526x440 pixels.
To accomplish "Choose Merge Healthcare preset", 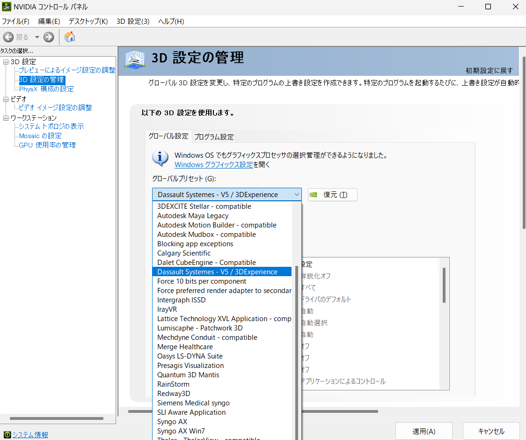I will pyautogui.click(x=222, y=347).
